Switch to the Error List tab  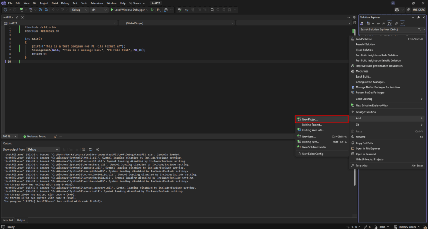[8, 220]
